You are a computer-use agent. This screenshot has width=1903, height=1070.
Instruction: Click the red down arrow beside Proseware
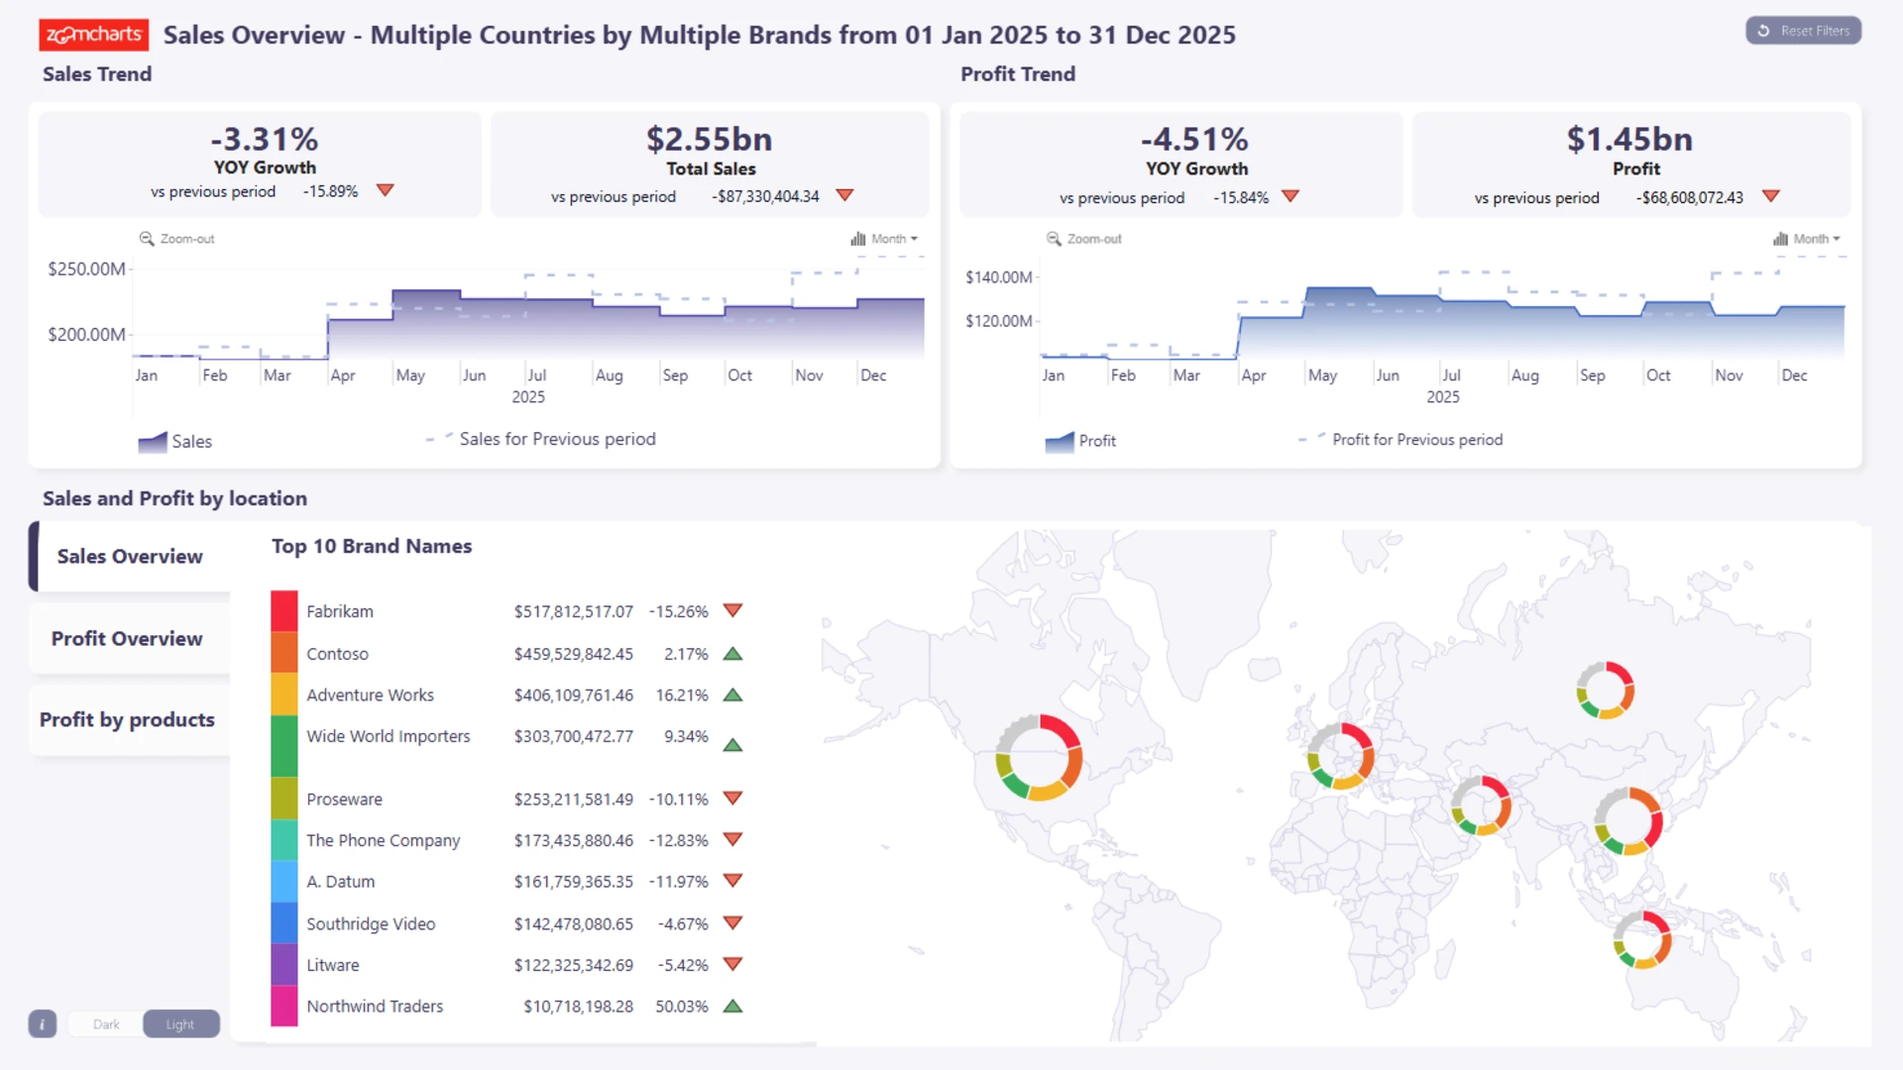(732, 799)
